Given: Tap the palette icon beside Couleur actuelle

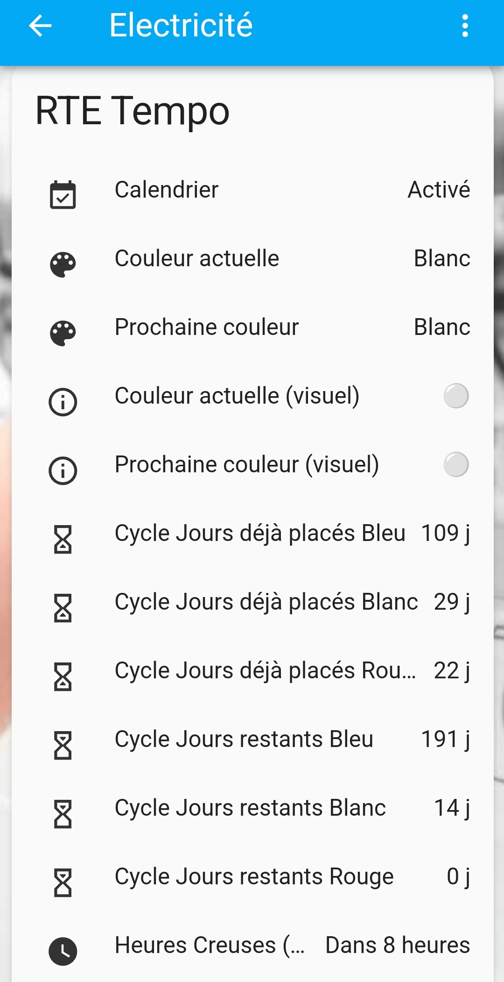Looking at the screenshot, I should pos(63,264).
